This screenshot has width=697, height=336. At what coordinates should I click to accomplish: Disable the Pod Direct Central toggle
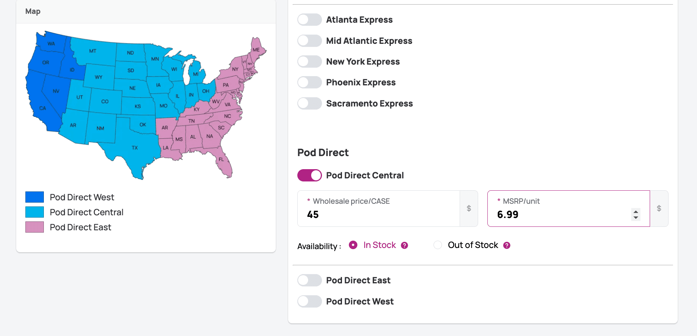309,175
